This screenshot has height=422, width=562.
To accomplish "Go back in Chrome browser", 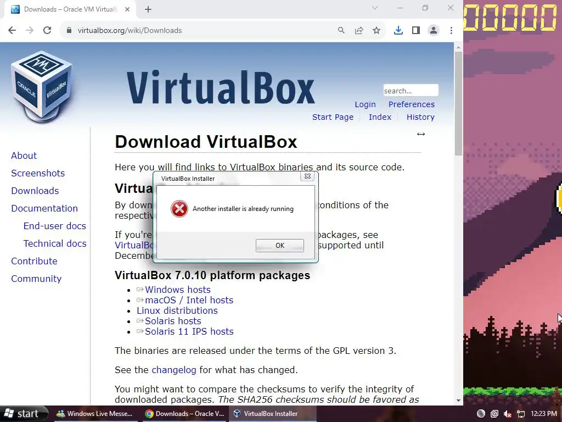I will (12, 31).
